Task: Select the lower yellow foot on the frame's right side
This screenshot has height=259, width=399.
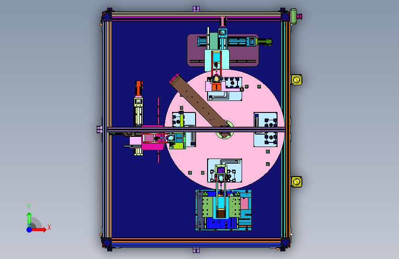Action: [x=296, y=182]
